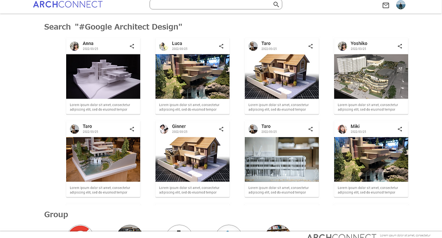
Task: Open Miki's profile avatar
Action: [x=342, y=129]
